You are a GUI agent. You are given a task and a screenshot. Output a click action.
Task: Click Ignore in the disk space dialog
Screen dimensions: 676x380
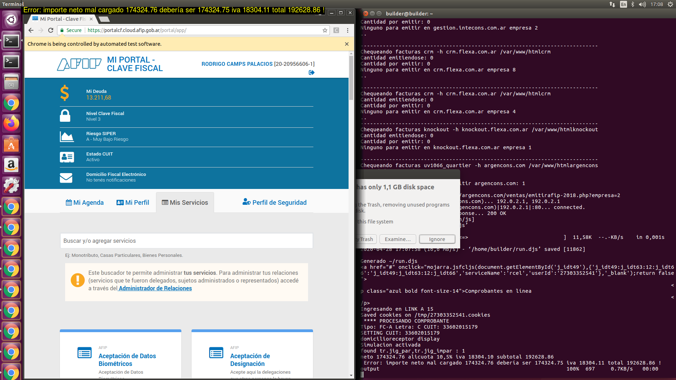[437, 239]
